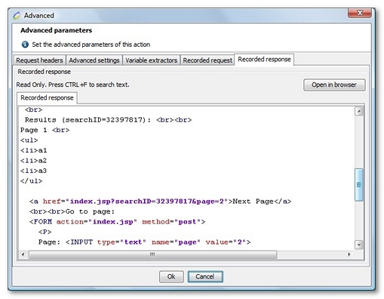Viewport: 384px width, 299px height.
Task: Click the blue info icon
Action: tap(25, 45)
